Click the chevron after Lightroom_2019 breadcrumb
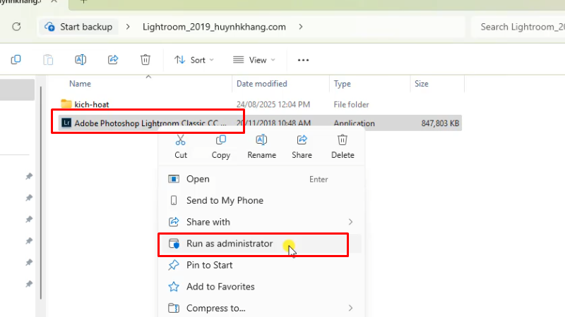 (x=301, y=27)
